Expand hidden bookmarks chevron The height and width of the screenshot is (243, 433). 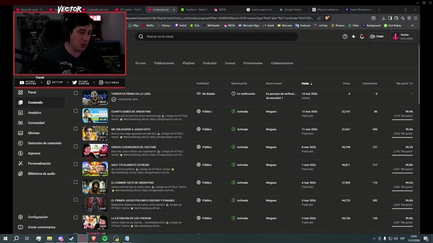click(x=412, y=25)
